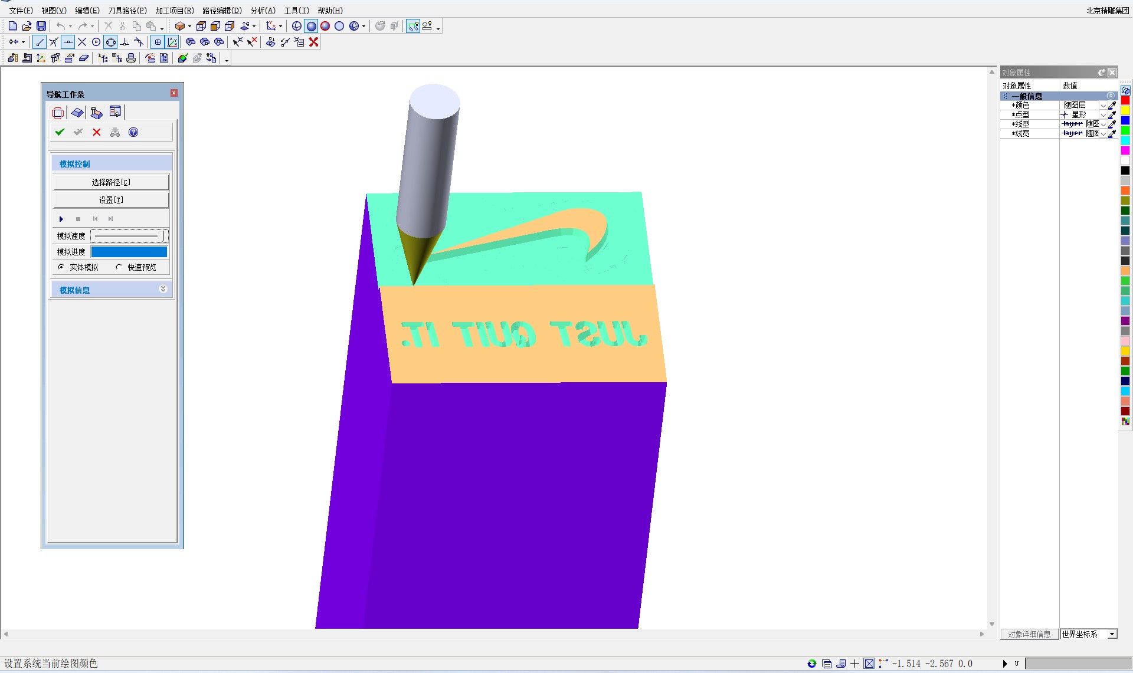1133x673 pixels.
Task: Open the 刀具路径(P) menu
Action: click(127, 11)
